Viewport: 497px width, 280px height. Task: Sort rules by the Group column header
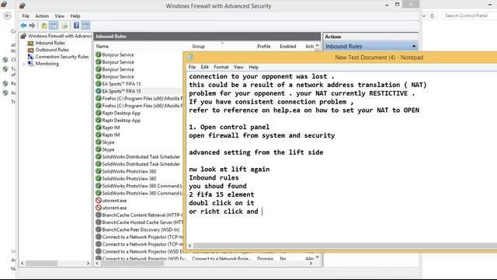point(199,47)
